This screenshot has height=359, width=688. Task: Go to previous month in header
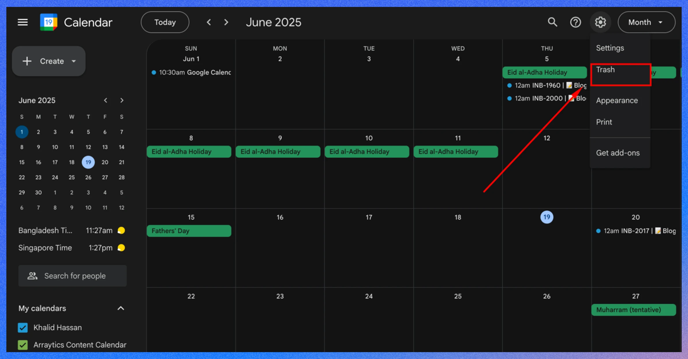point(209,22)
